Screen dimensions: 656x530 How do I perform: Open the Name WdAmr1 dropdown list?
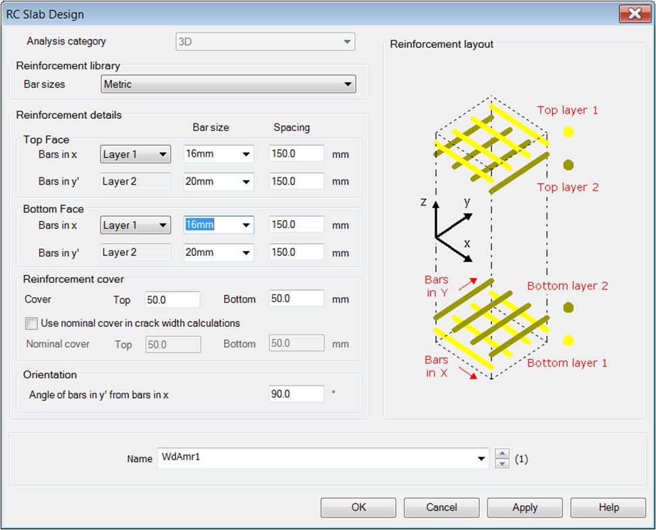481,458
